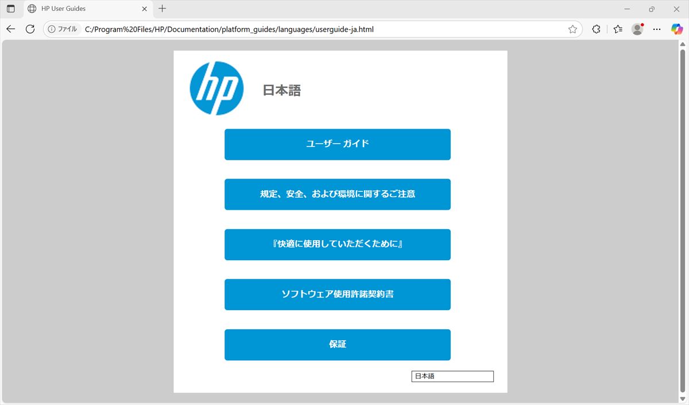Open the user profile avatar
The image size is (689, 405).
coord(637,29)
